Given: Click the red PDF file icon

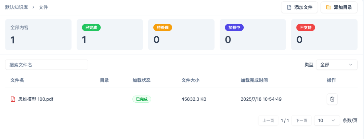Looking at the screenshot, I should 13,99.
